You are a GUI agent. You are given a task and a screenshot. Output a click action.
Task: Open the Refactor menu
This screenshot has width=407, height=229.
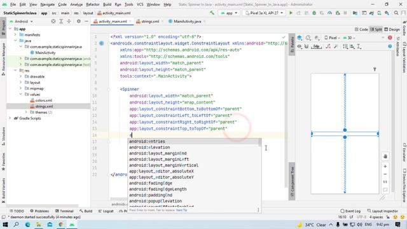[x=93, y=4]
